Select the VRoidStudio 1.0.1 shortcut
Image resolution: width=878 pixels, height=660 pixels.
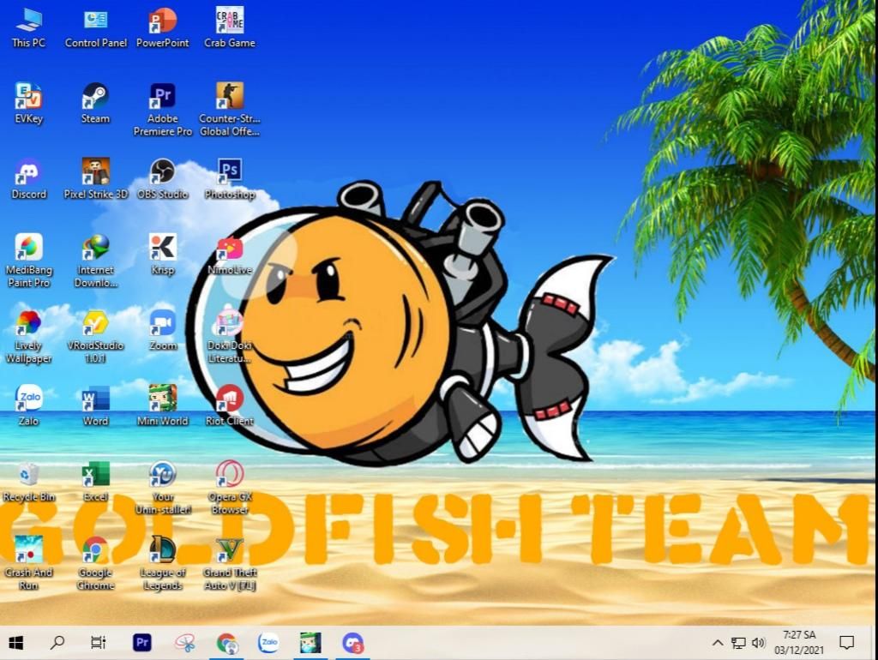pyautogui.click(x=96, y=337)
